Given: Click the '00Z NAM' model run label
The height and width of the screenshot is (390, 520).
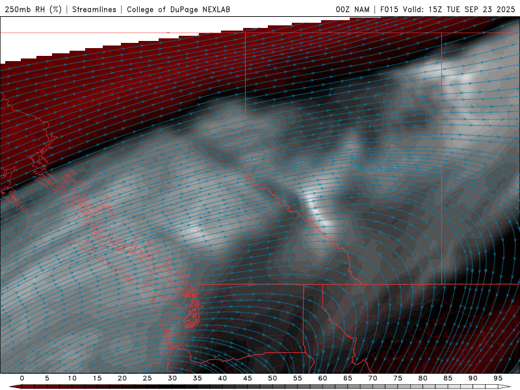Looking at the screenshot, I should click(x=352, y=9).
